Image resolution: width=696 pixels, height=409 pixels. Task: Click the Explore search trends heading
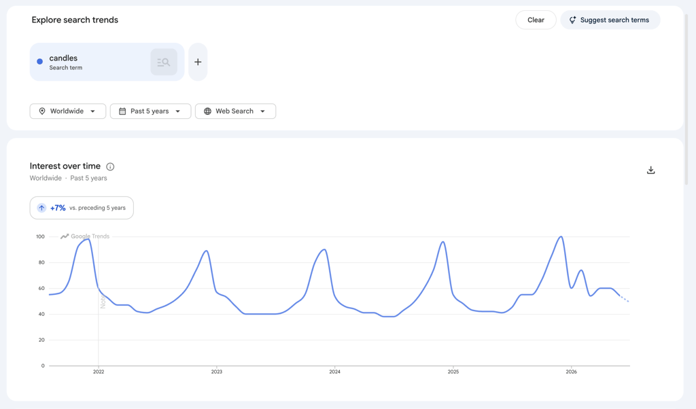(x=75, y=20)
